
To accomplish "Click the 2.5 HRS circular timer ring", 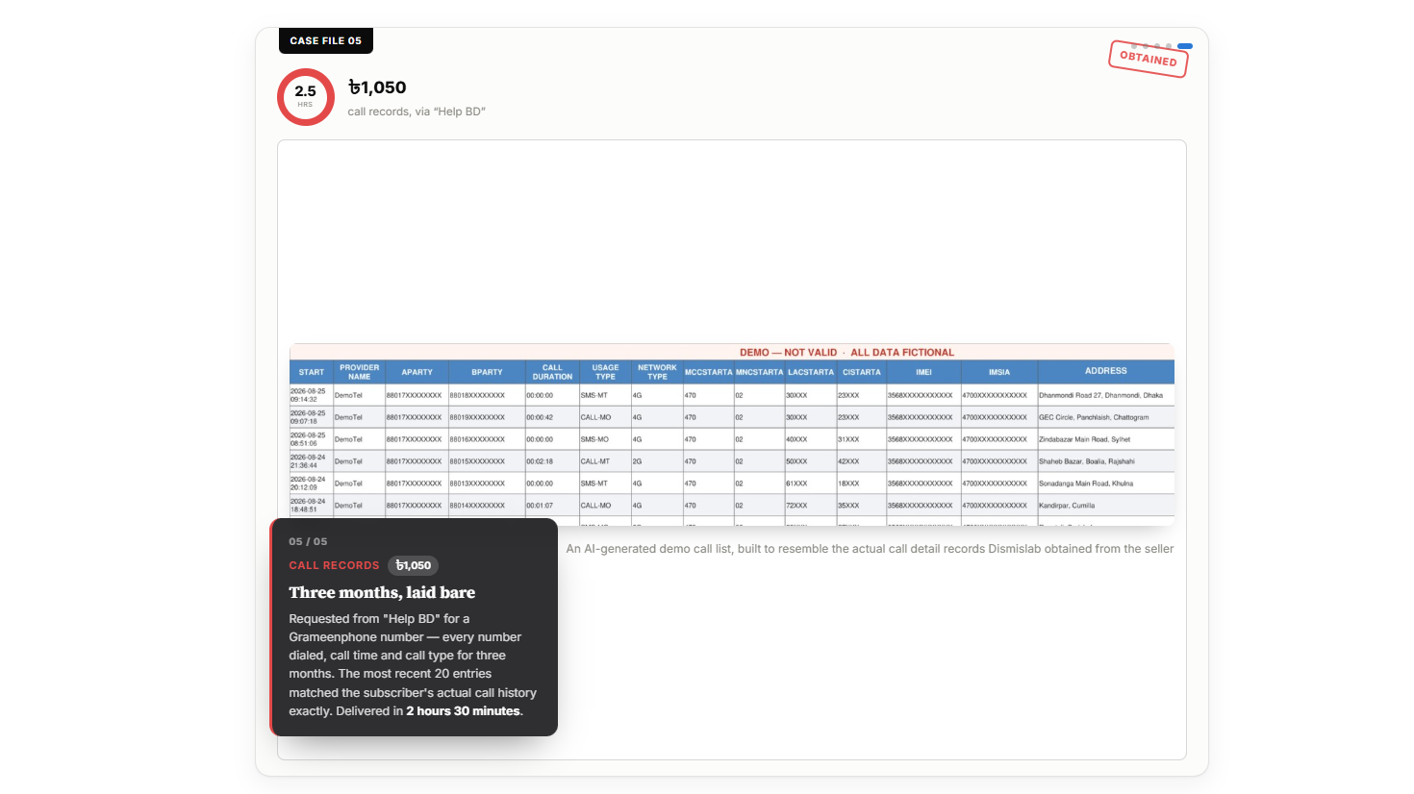I will [306, 97].
